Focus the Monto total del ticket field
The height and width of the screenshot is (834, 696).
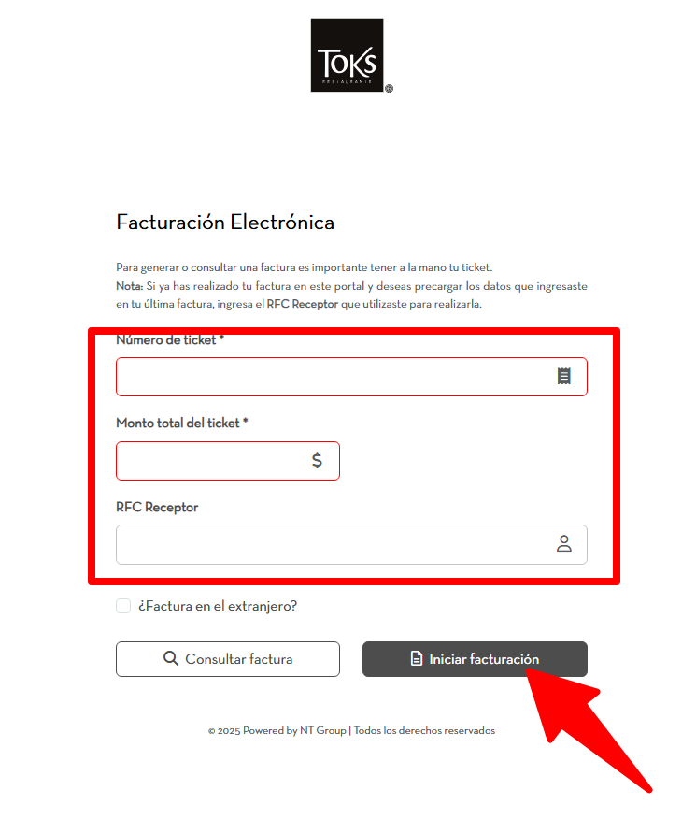210,461
